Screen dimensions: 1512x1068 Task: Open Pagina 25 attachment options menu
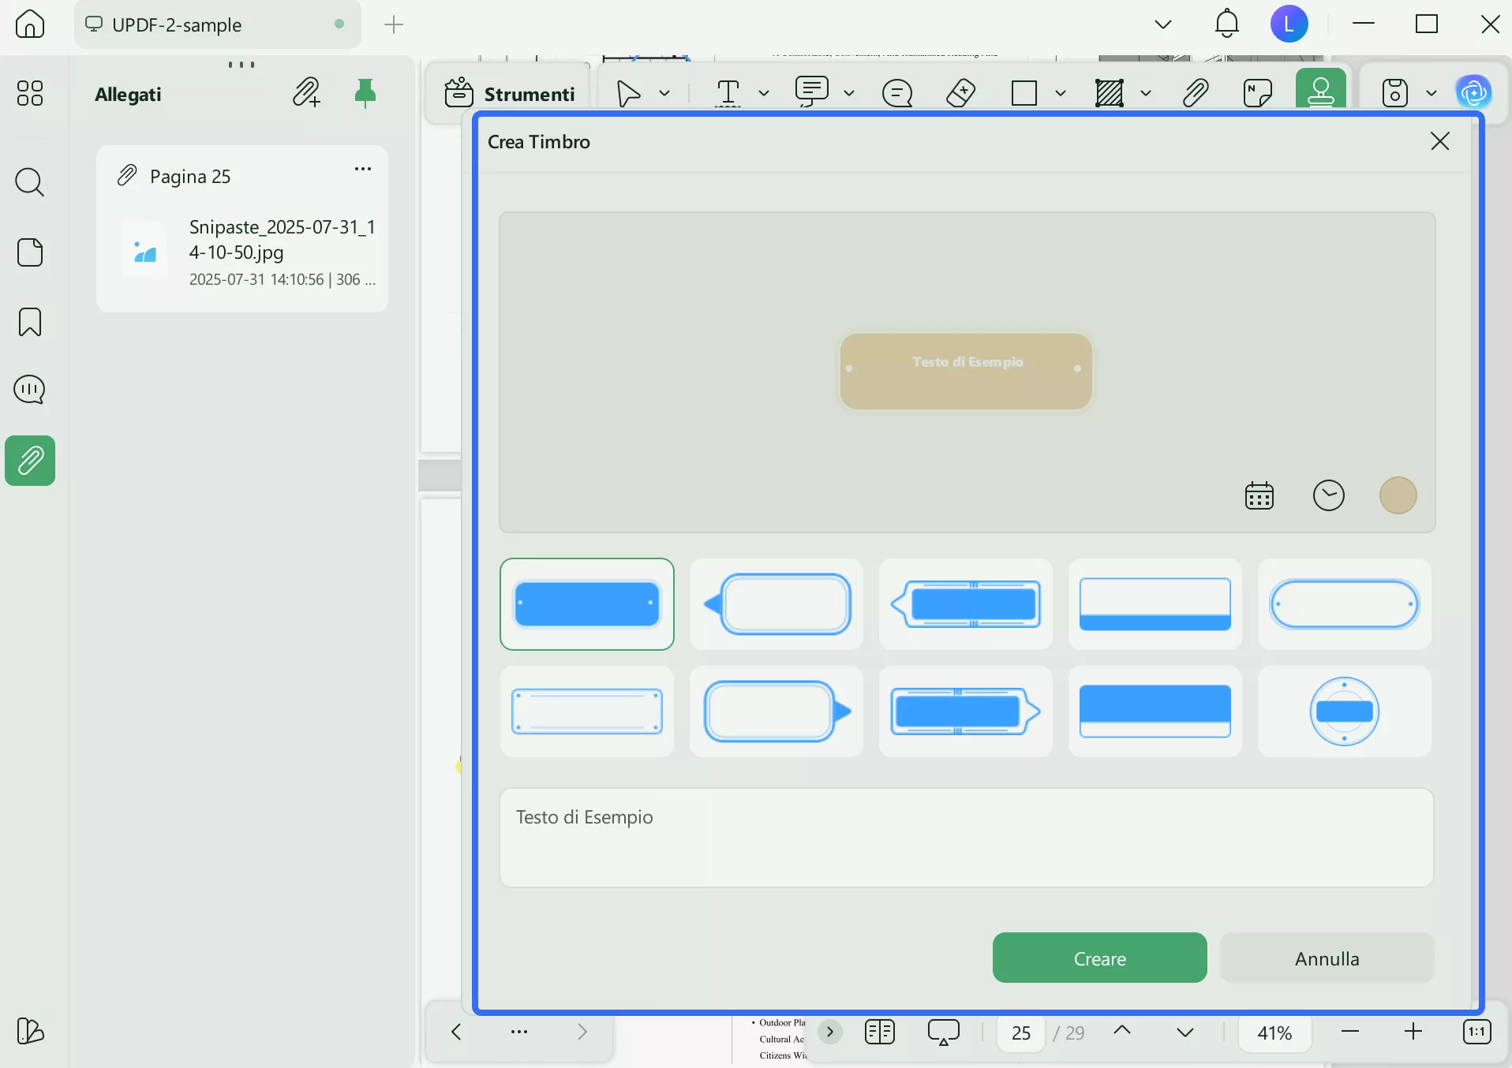click(x=363, y=169)
